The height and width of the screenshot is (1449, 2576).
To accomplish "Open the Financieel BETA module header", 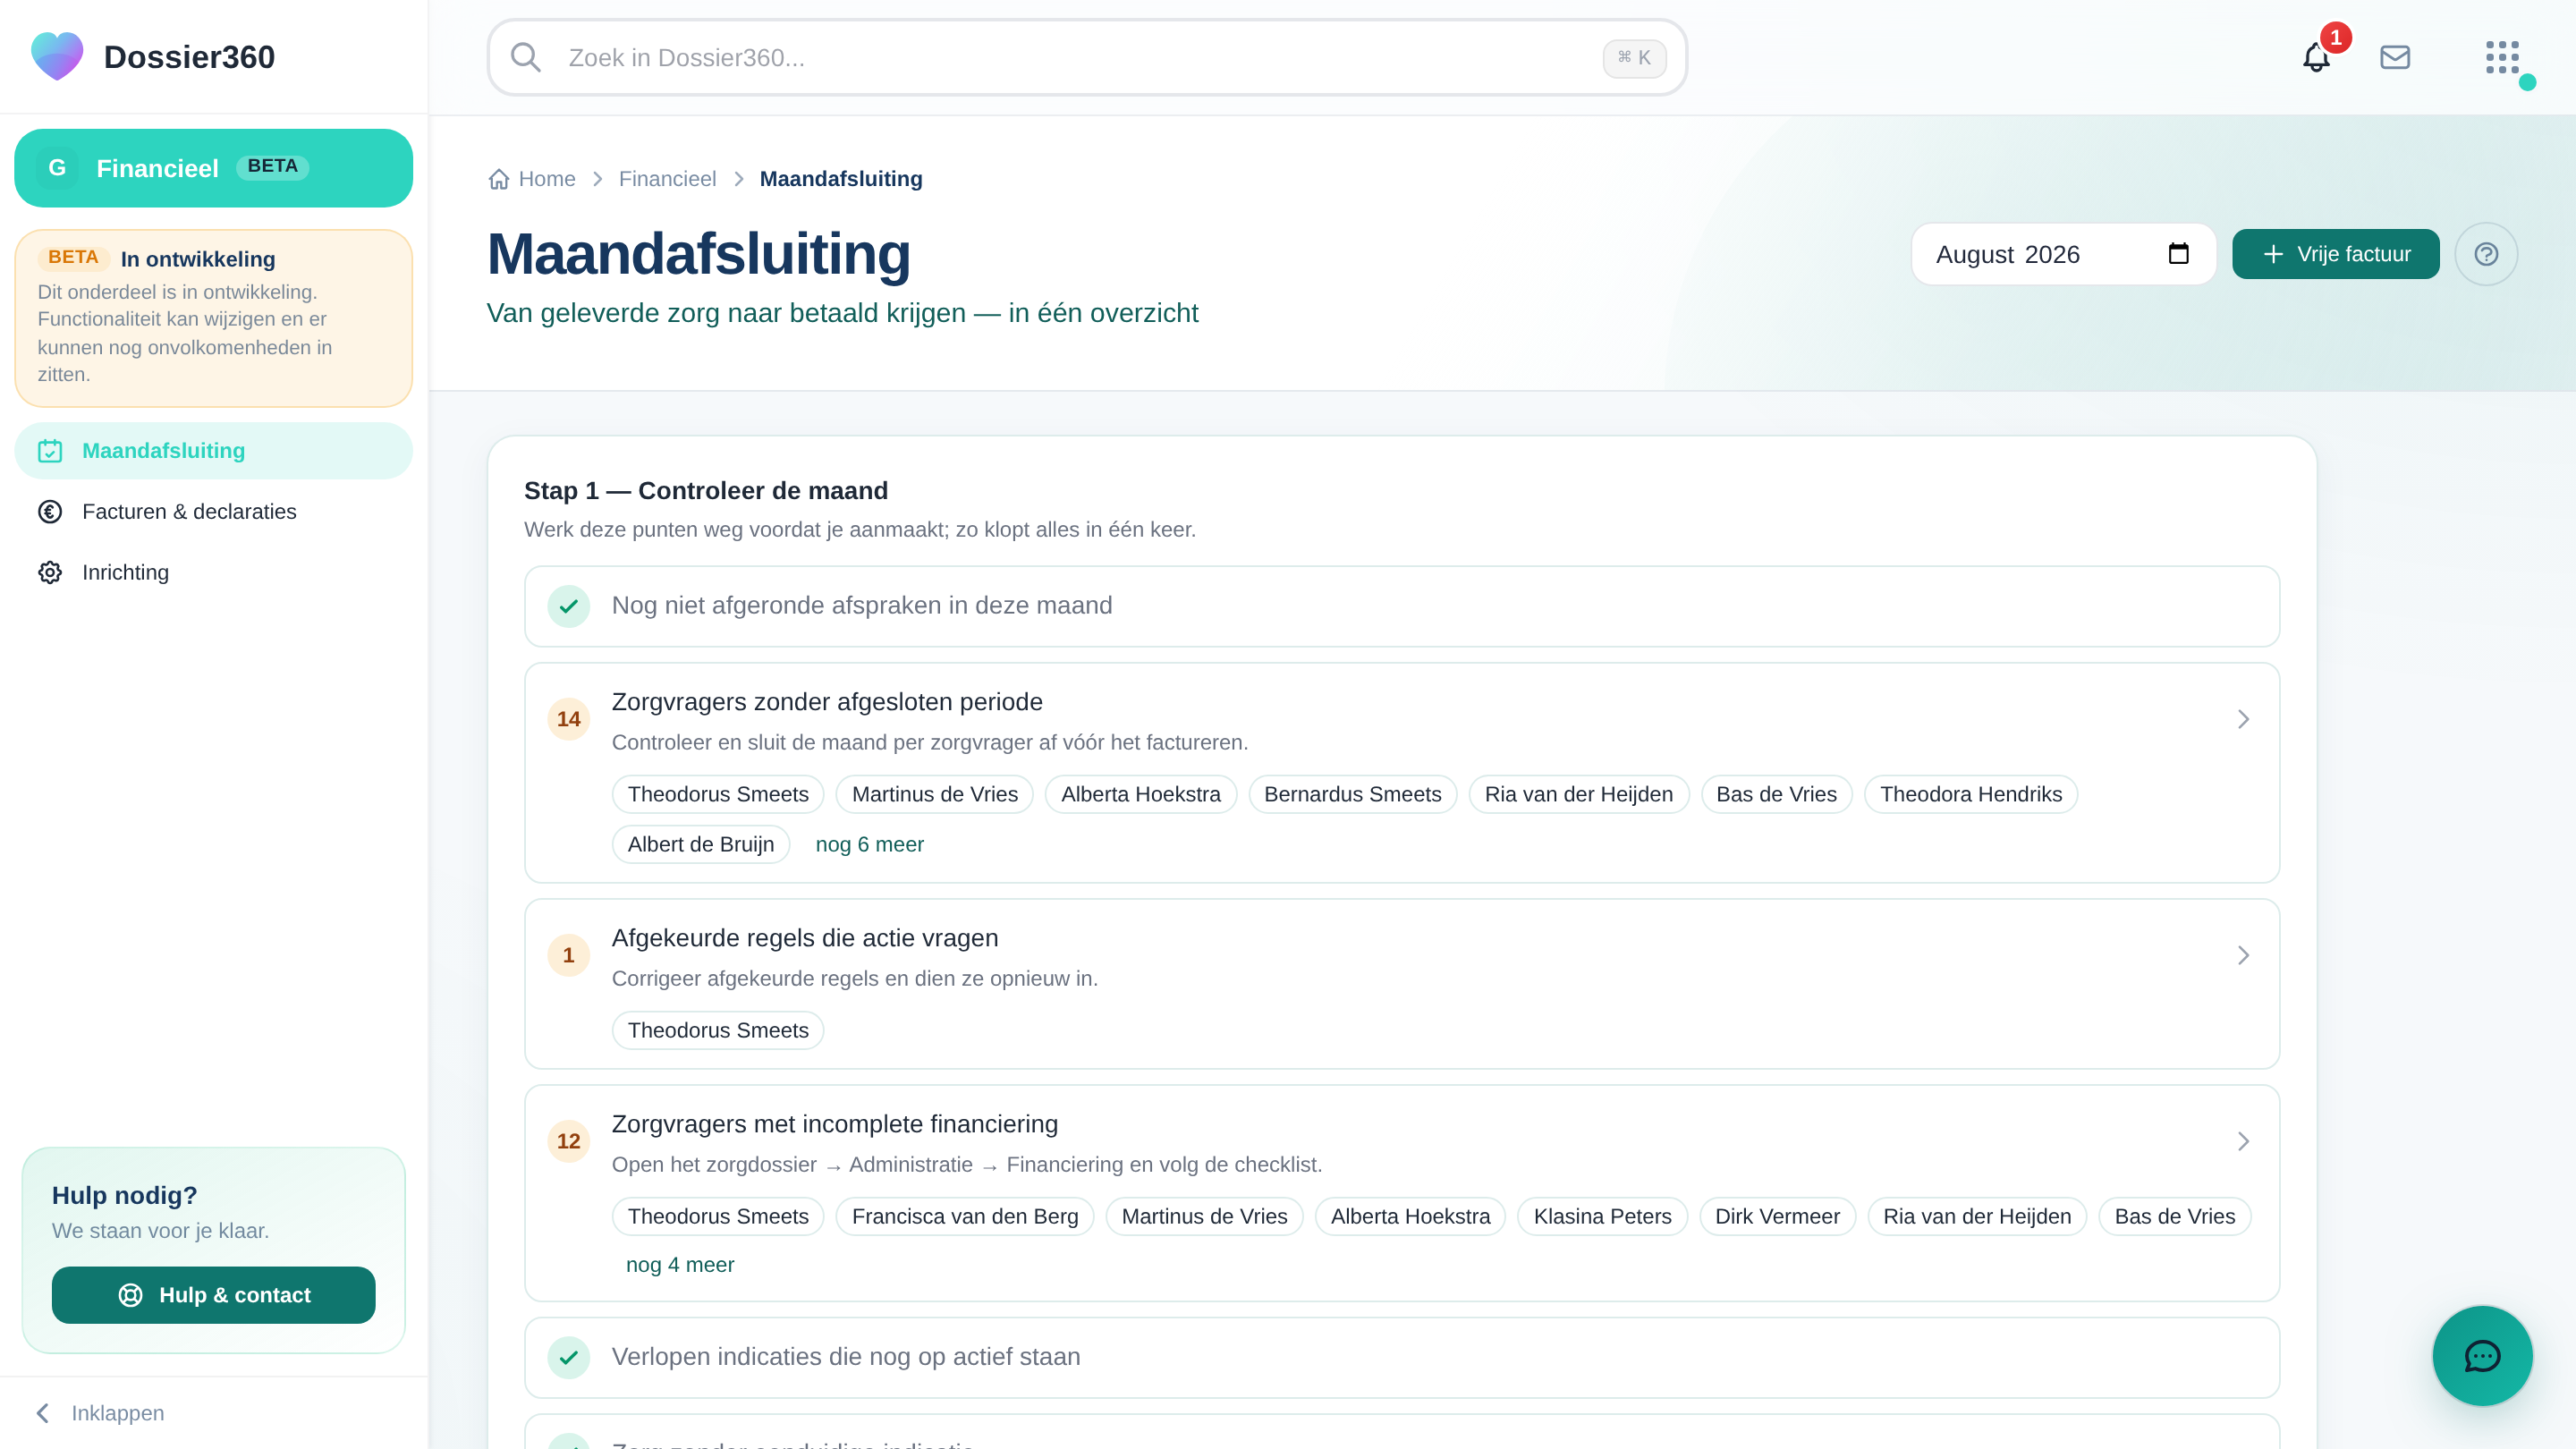I will tap(213, 168).
